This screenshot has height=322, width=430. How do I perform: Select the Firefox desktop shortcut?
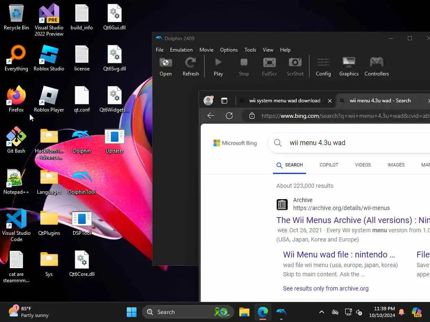(x=16, y=99)
